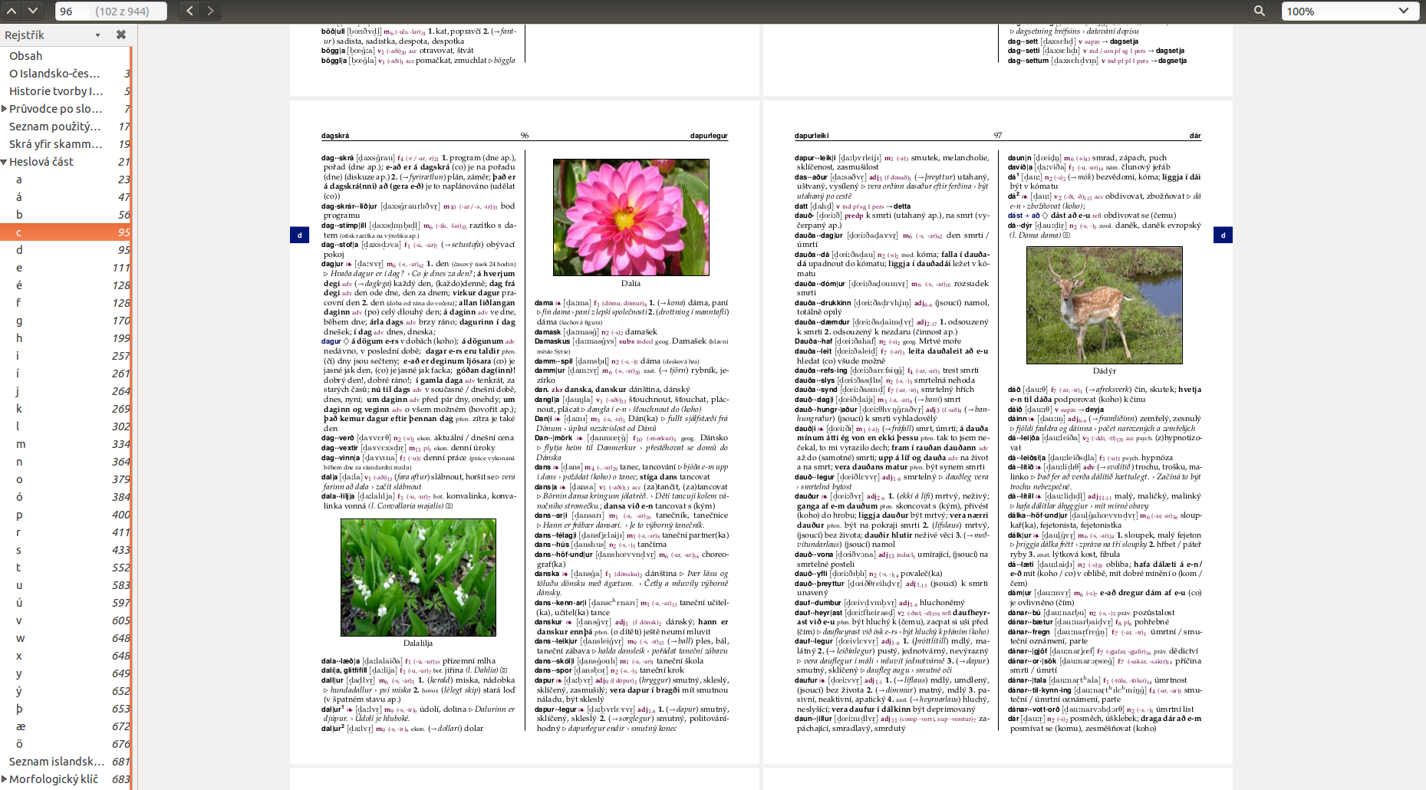Image resolution: width=1426 pixels, height=790 pixels.
Task: Open the Obsah index entry
Action: coord(65,56)
